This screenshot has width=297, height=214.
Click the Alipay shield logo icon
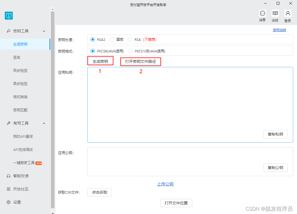tap(9, 16)
